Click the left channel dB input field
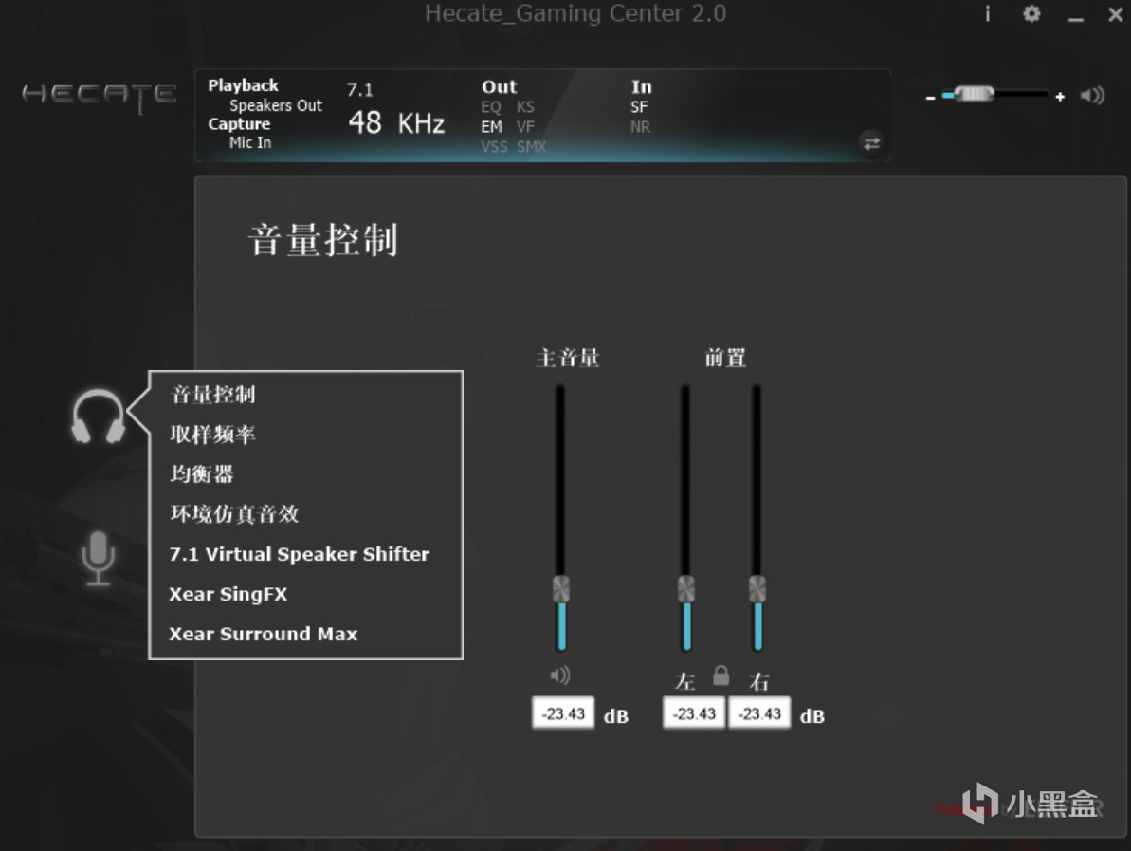This screenshot has height=851, width=1131. [x=694, y=713]
